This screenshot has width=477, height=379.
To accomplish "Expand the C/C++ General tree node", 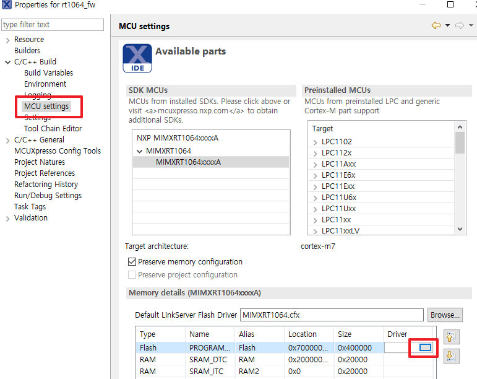I will 7,141.
